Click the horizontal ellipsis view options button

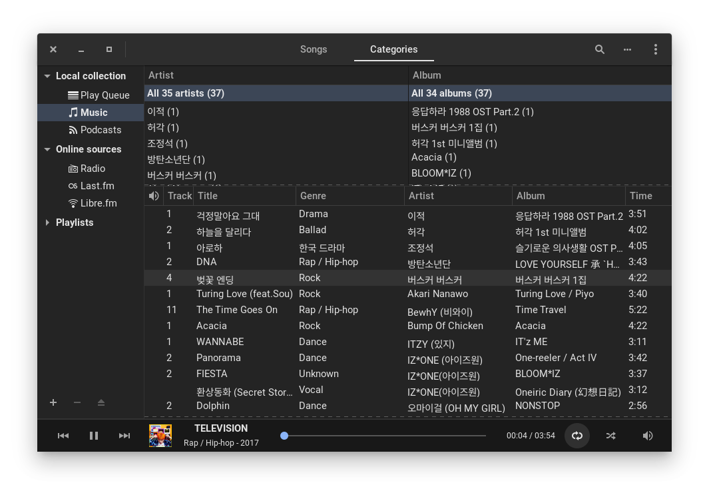[627, 49]
